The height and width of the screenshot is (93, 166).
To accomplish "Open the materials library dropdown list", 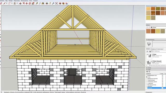I will [159, 27].
